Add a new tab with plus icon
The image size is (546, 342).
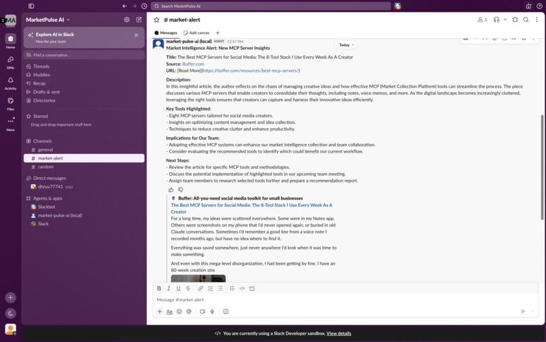[x=217, y=33]
